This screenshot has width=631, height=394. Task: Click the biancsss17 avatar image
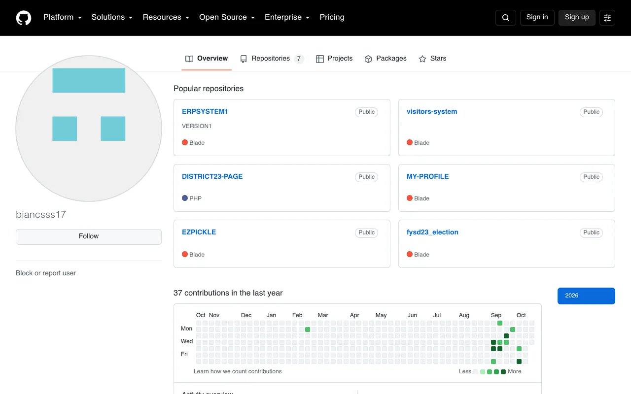click(x=89, y=129)
